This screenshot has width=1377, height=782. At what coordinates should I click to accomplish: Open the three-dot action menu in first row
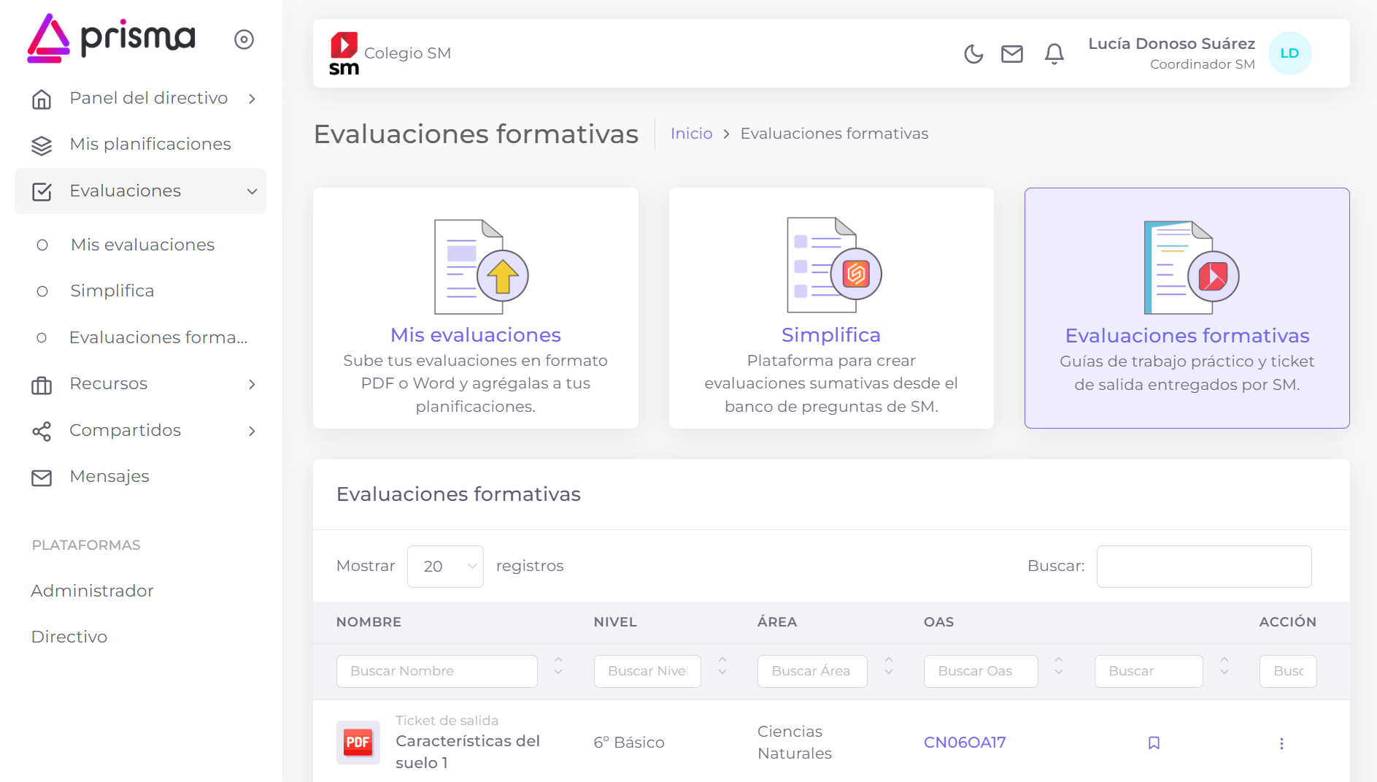click(x=1281, y=743)
